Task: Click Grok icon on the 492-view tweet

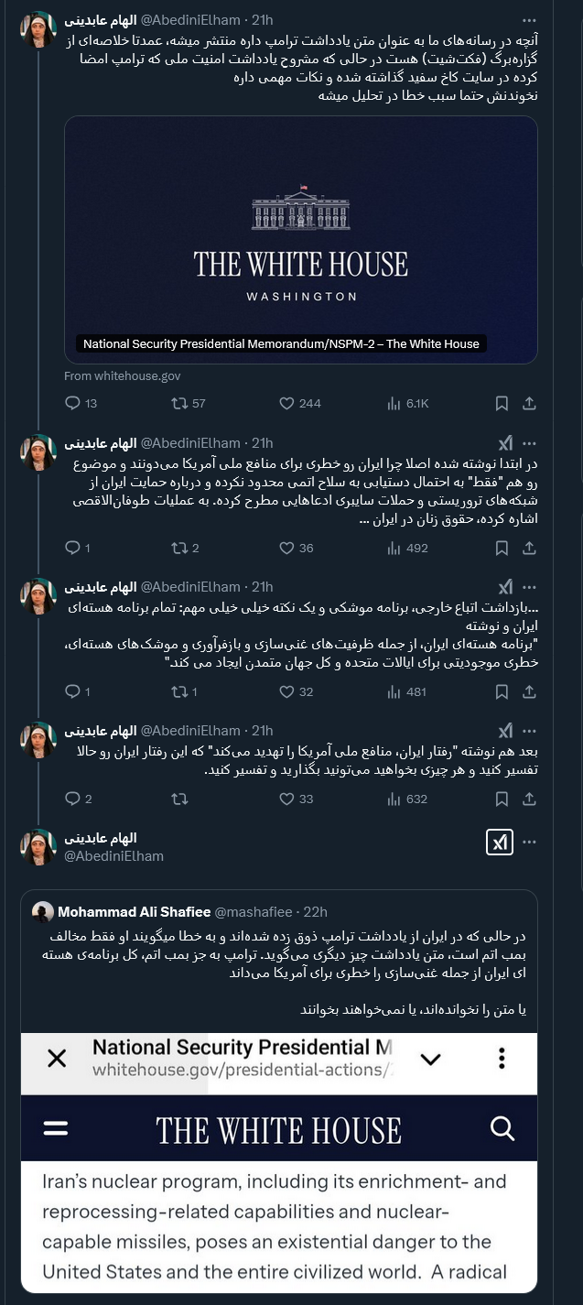Action: (504, 443)
